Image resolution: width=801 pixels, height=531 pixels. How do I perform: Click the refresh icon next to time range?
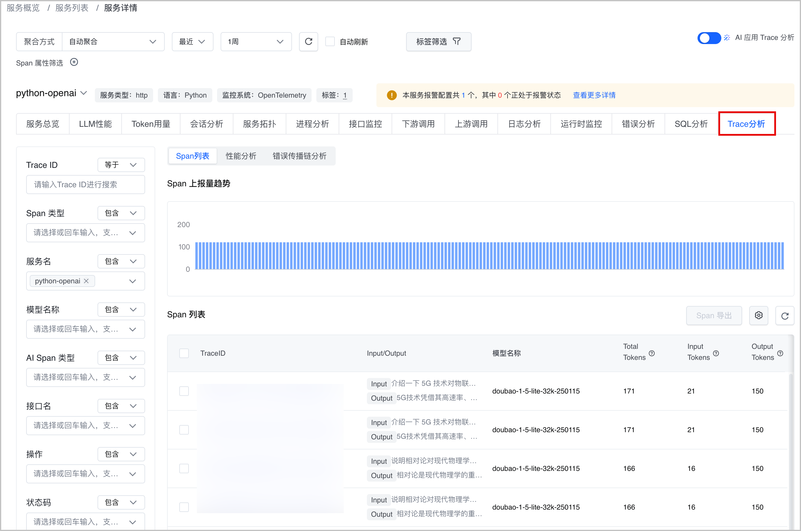click(308, 42)
